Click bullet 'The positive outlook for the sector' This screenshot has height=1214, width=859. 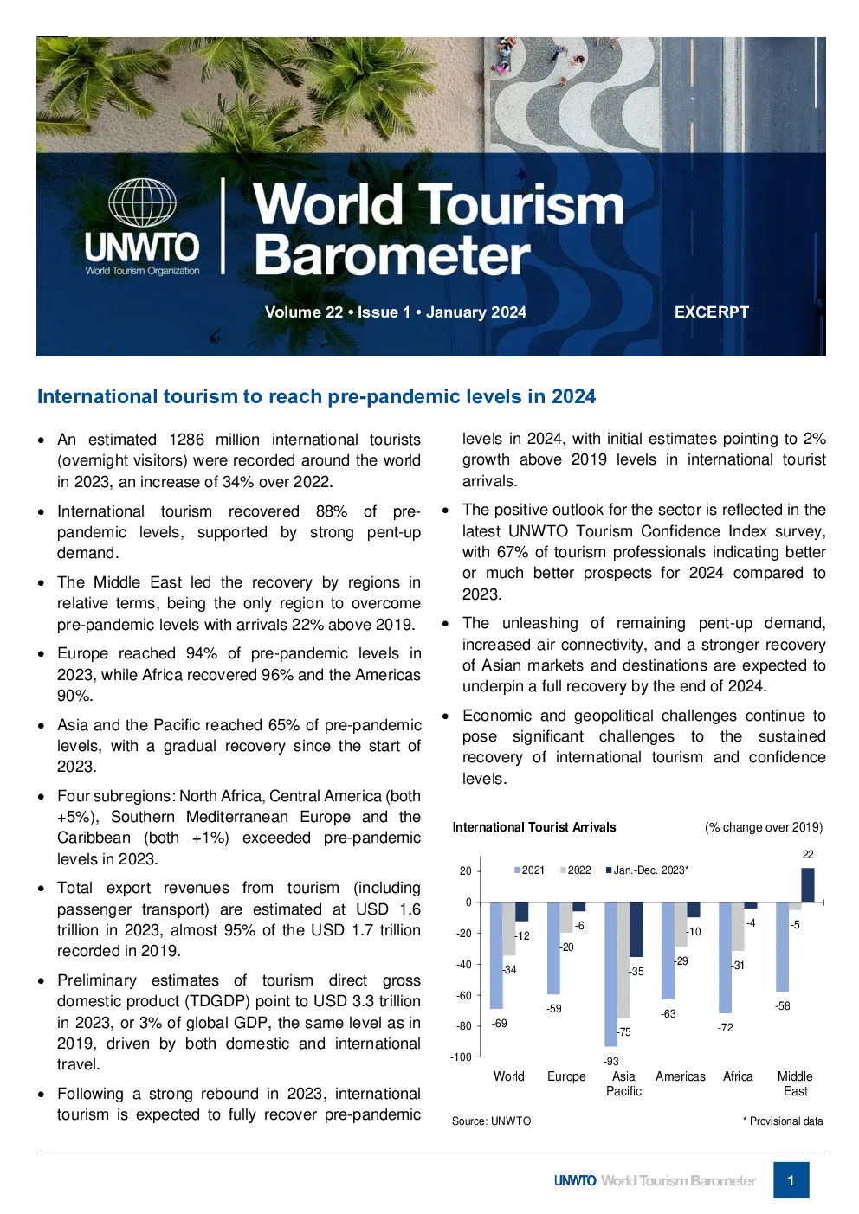click(644, 552)
